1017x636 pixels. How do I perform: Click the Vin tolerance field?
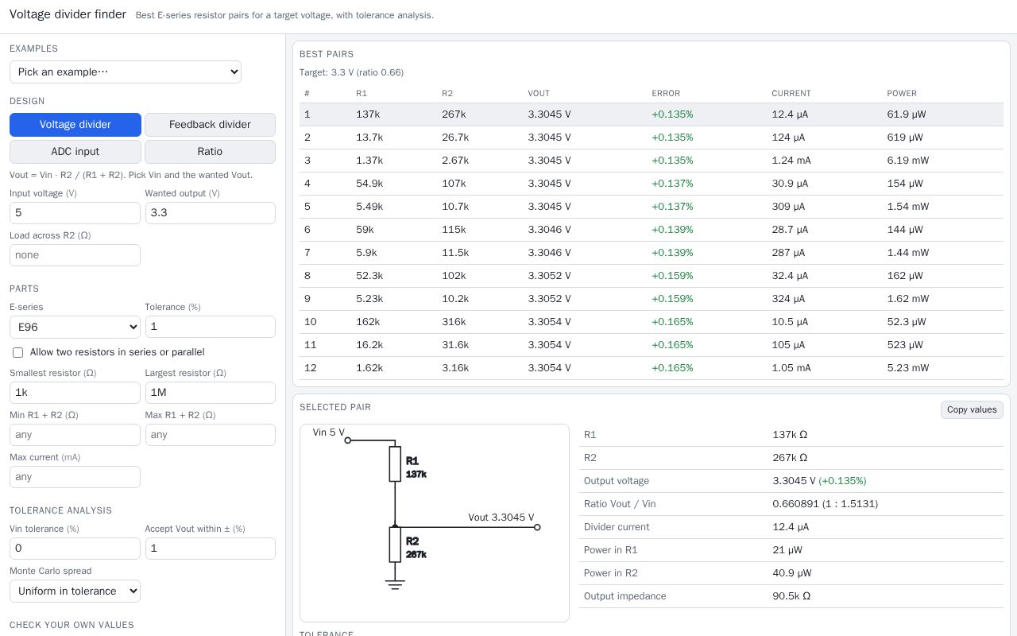[x=75, y=549]
